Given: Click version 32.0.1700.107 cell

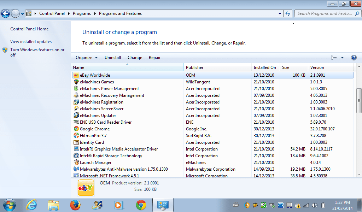Looking at the screenshot, I should pos(322,129).
